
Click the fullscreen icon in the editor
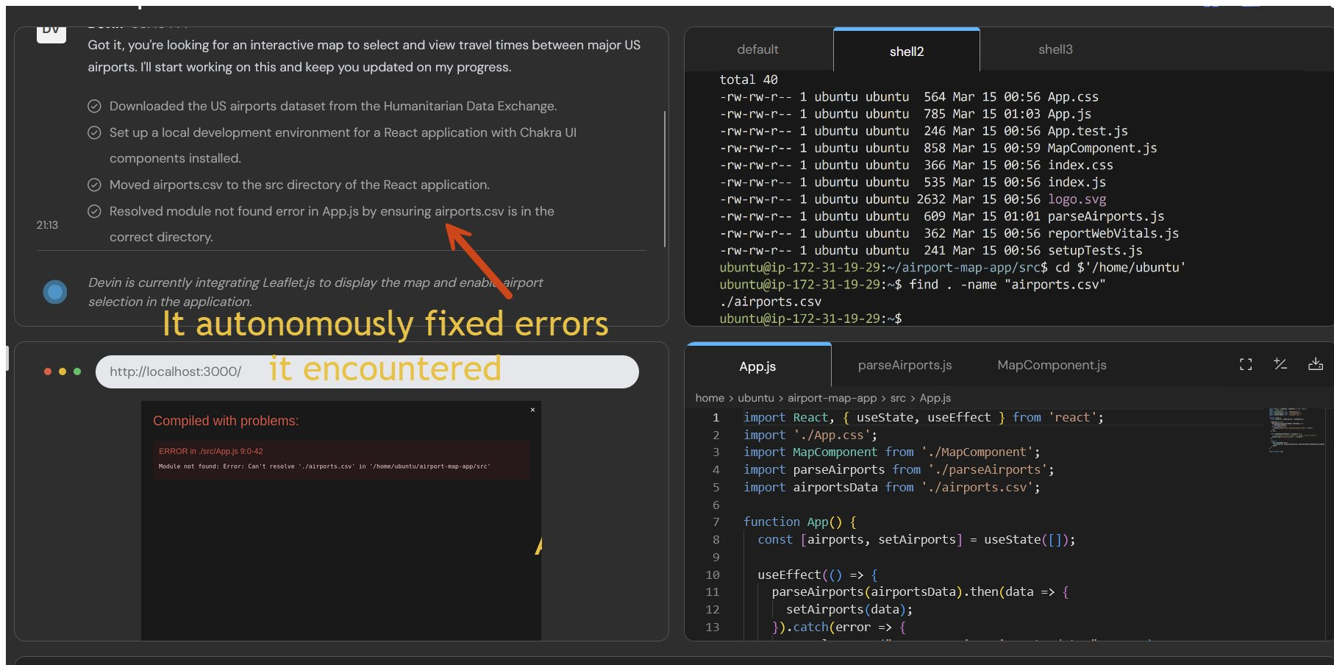tap(1246, 364)
